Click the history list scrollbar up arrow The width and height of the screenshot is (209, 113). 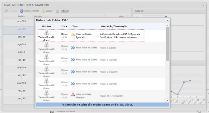[x=167, y=25]
